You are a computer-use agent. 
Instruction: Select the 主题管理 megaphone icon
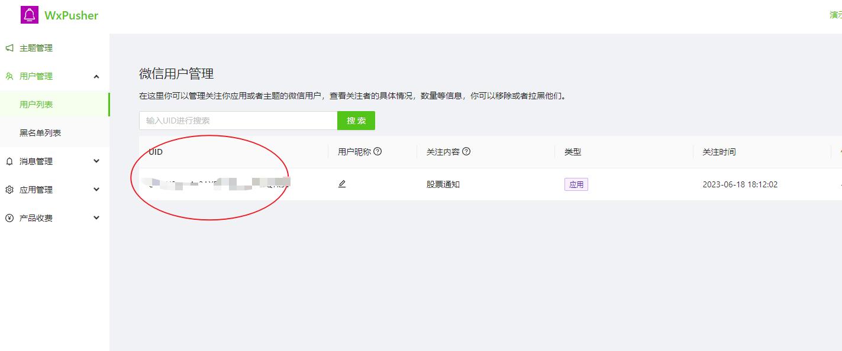tap(9, 48)
